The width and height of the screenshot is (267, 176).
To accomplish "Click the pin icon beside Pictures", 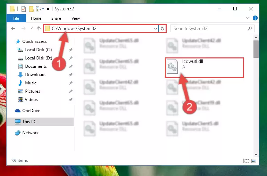I will point(71,91).
